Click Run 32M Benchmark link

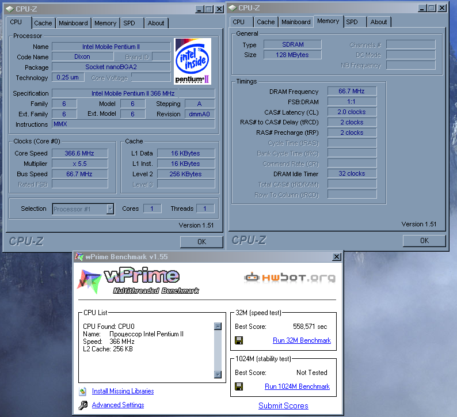(x=302, y=340)
